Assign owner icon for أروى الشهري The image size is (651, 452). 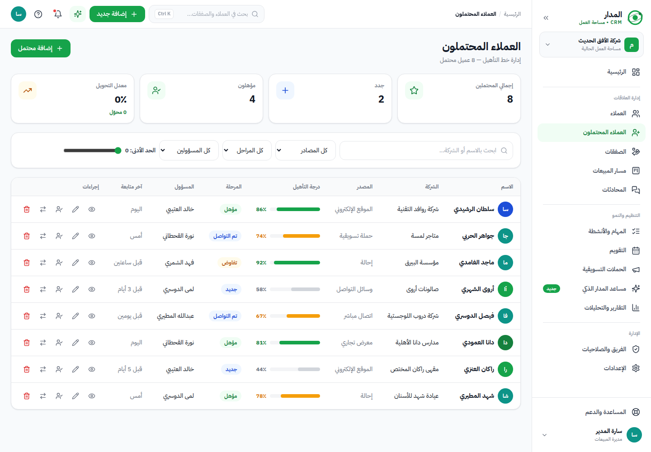59,289
